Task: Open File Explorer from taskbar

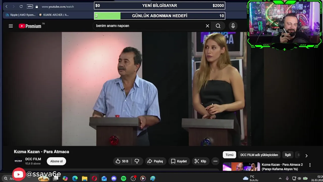Action: click(85, 178)
